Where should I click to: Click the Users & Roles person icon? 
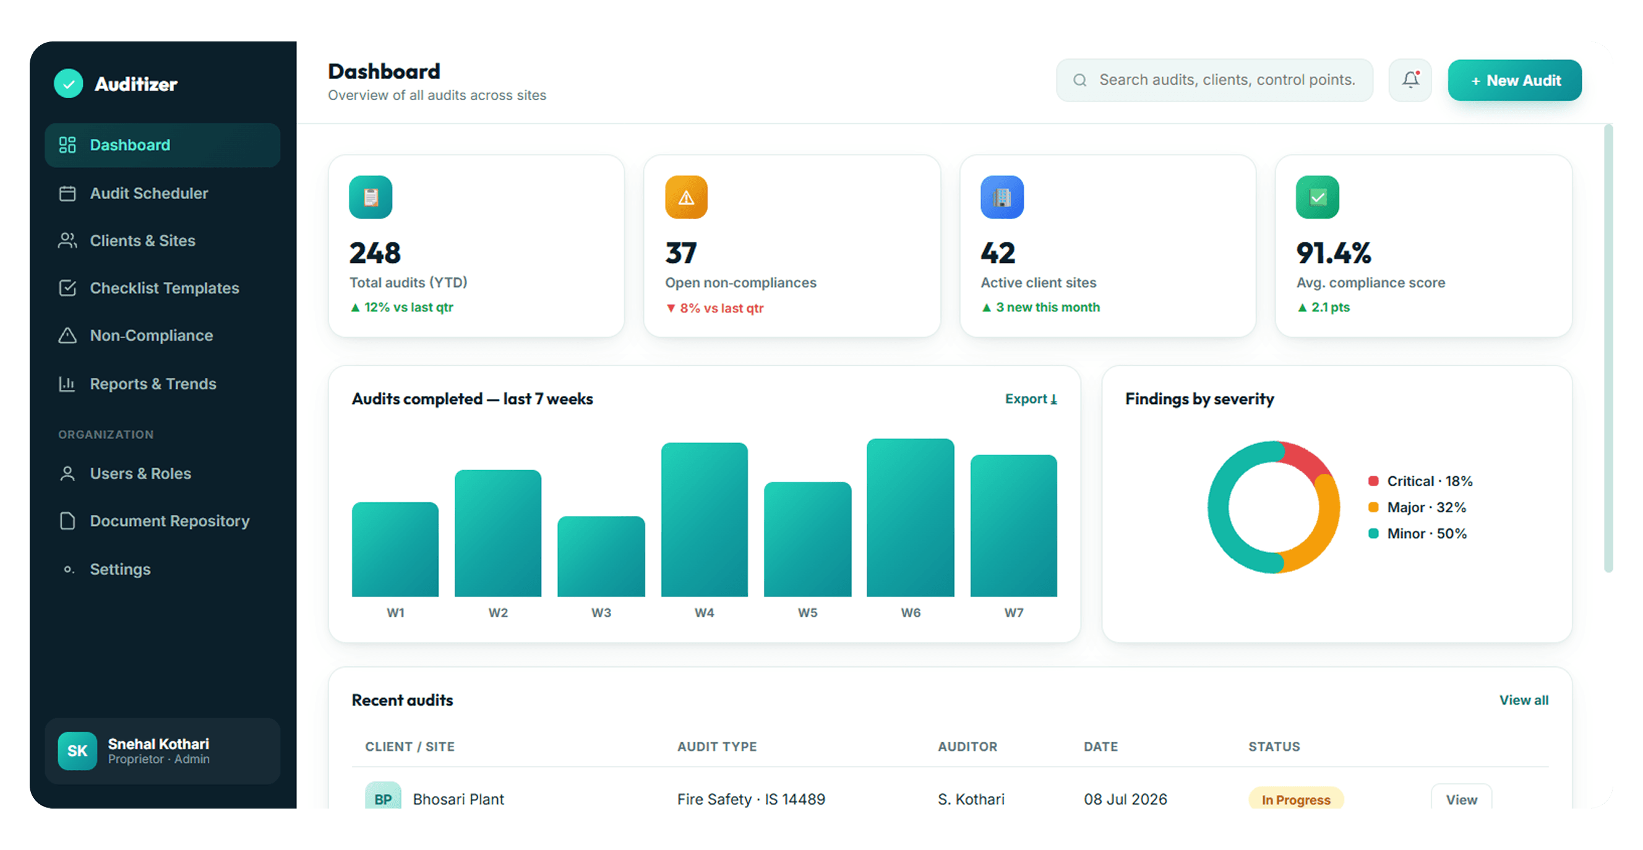(x=67, y=474)
